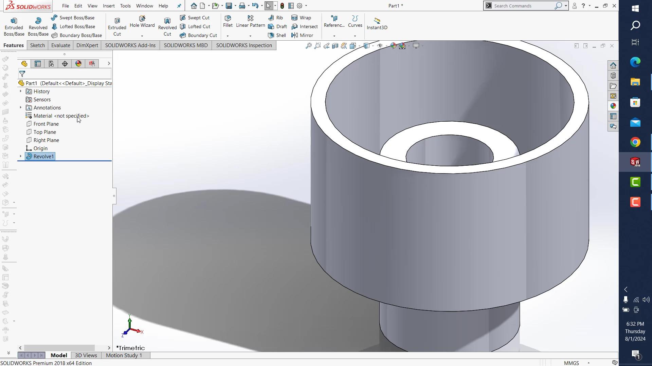Toggle the Instant3D mode
Image resolution: width=652 pixels, height=366 pixels.
pyautogui.click(x=377, y=24)
